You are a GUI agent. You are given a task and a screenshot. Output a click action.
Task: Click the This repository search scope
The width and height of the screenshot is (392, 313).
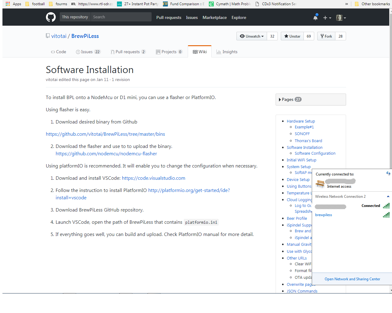(x=75, y=17)
